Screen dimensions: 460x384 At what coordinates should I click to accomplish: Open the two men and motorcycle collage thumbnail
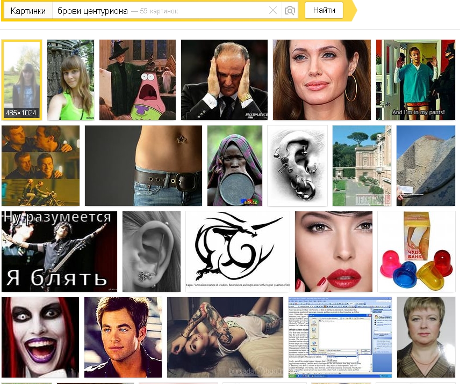[x=40, y=166]
